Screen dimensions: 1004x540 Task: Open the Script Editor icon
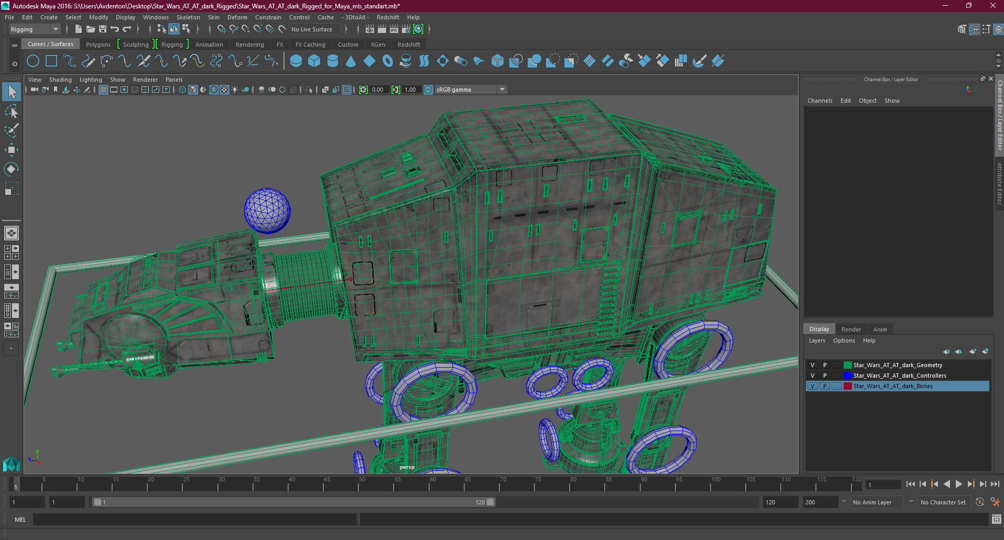click(997, 520)
